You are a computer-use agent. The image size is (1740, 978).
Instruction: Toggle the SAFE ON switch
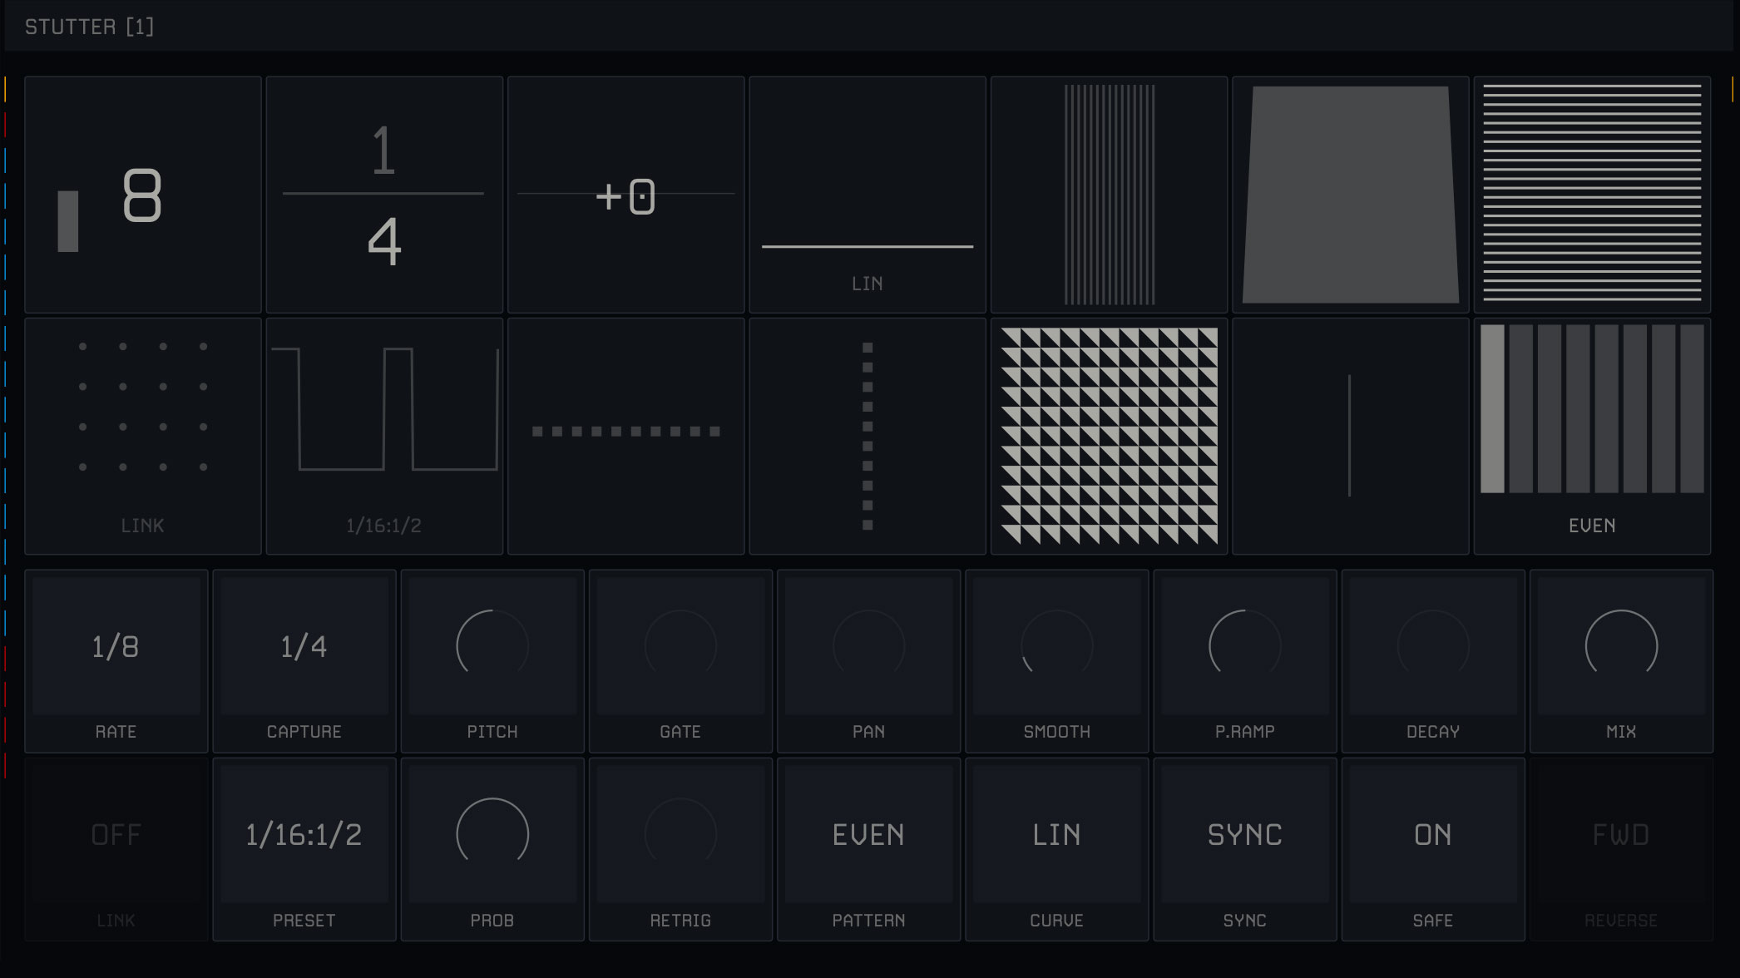[x=1432, y=835]
